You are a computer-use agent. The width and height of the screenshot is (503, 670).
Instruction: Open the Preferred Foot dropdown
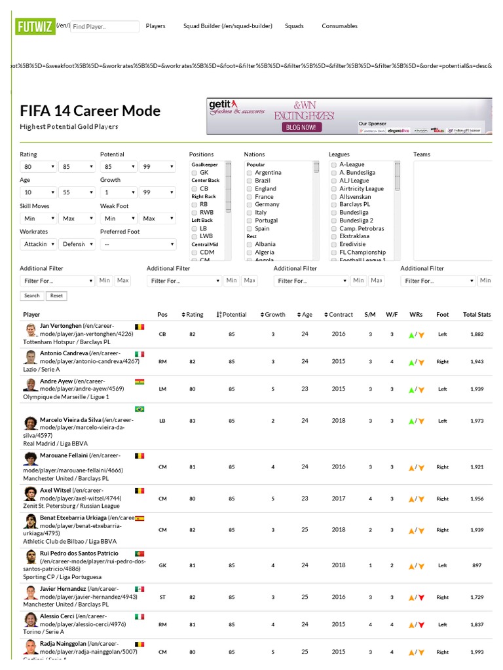[x=138, y=244]
